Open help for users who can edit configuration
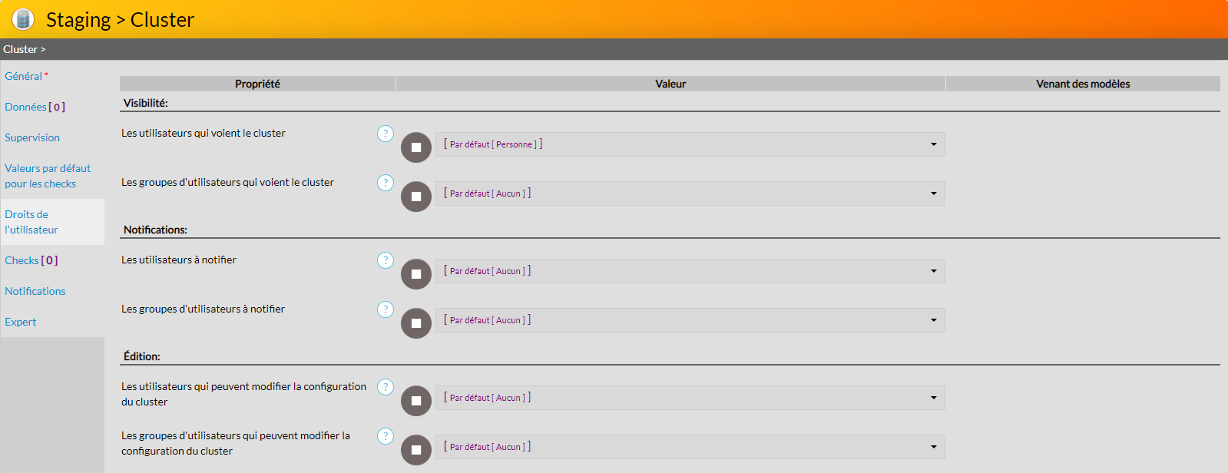This screenshot has width=1228, height=473. 386,387
